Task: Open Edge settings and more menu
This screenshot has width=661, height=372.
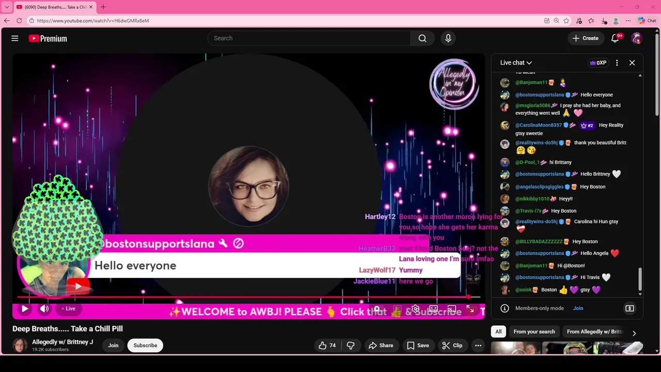Action: [x=628, y=21]
